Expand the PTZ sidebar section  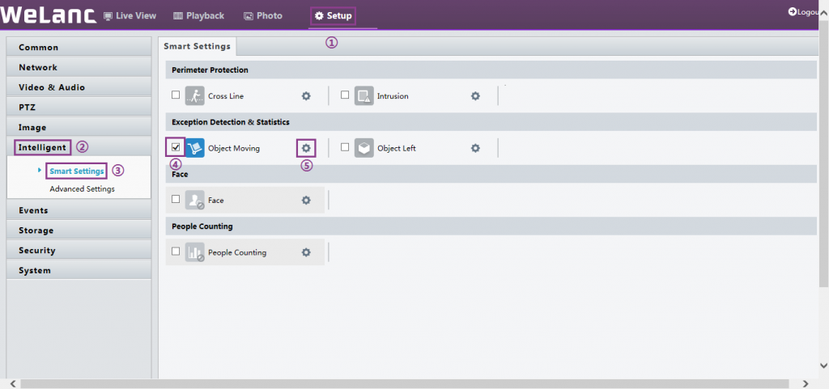click(x=79, y=108)
